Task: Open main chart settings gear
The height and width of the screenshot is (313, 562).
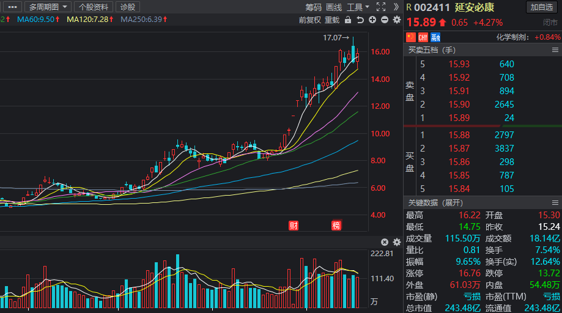Action: (396, 20)
